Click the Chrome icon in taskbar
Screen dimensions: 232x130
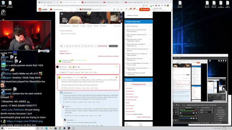pyautogui.click(x=60, y=128)
